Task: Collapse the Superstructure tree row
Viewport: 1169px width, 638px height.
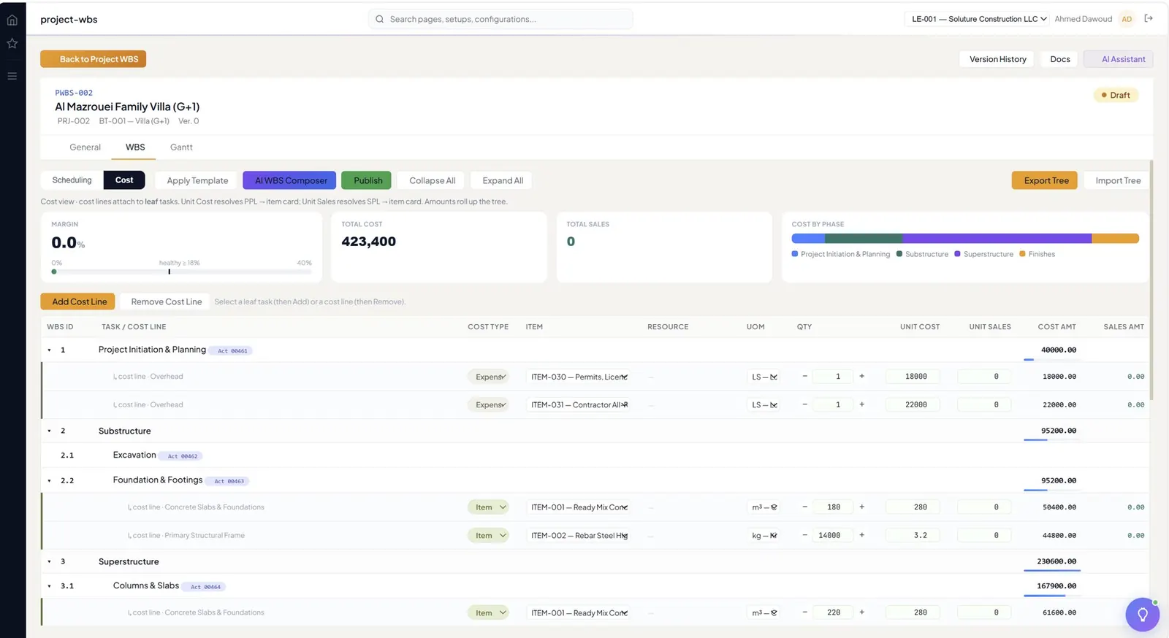Action: pos(50,562)
